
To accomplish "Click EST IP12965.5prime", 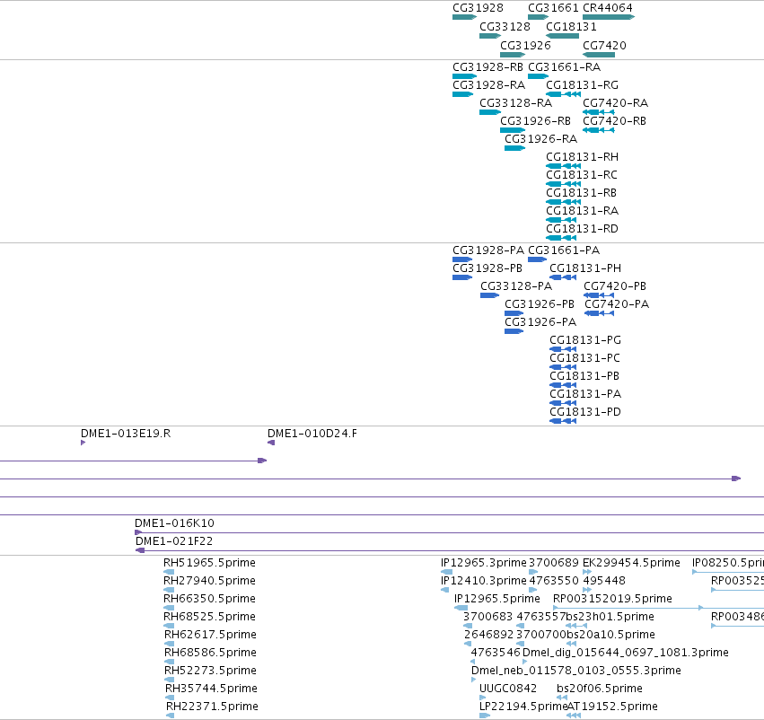I will tap(461, 608).
